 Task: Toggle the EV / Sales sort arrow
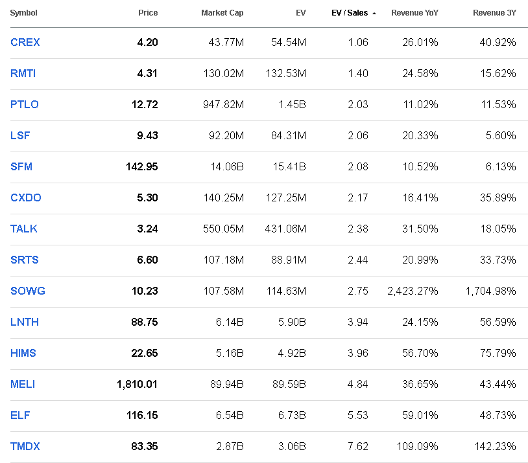374,14
